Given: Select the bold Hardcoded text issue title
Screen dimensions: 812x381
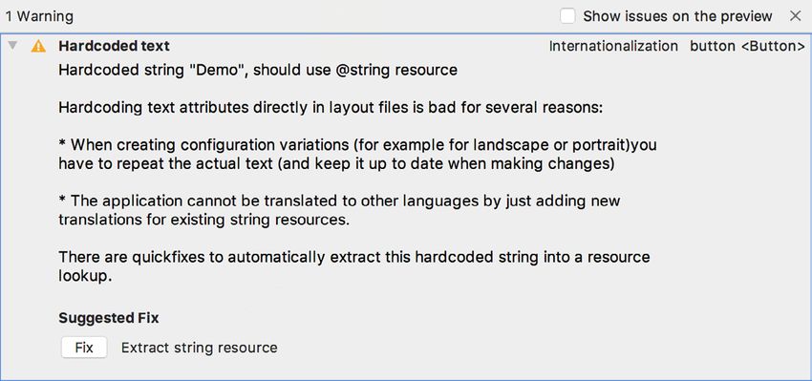Looking at the screenshot, I should [114, 46].
